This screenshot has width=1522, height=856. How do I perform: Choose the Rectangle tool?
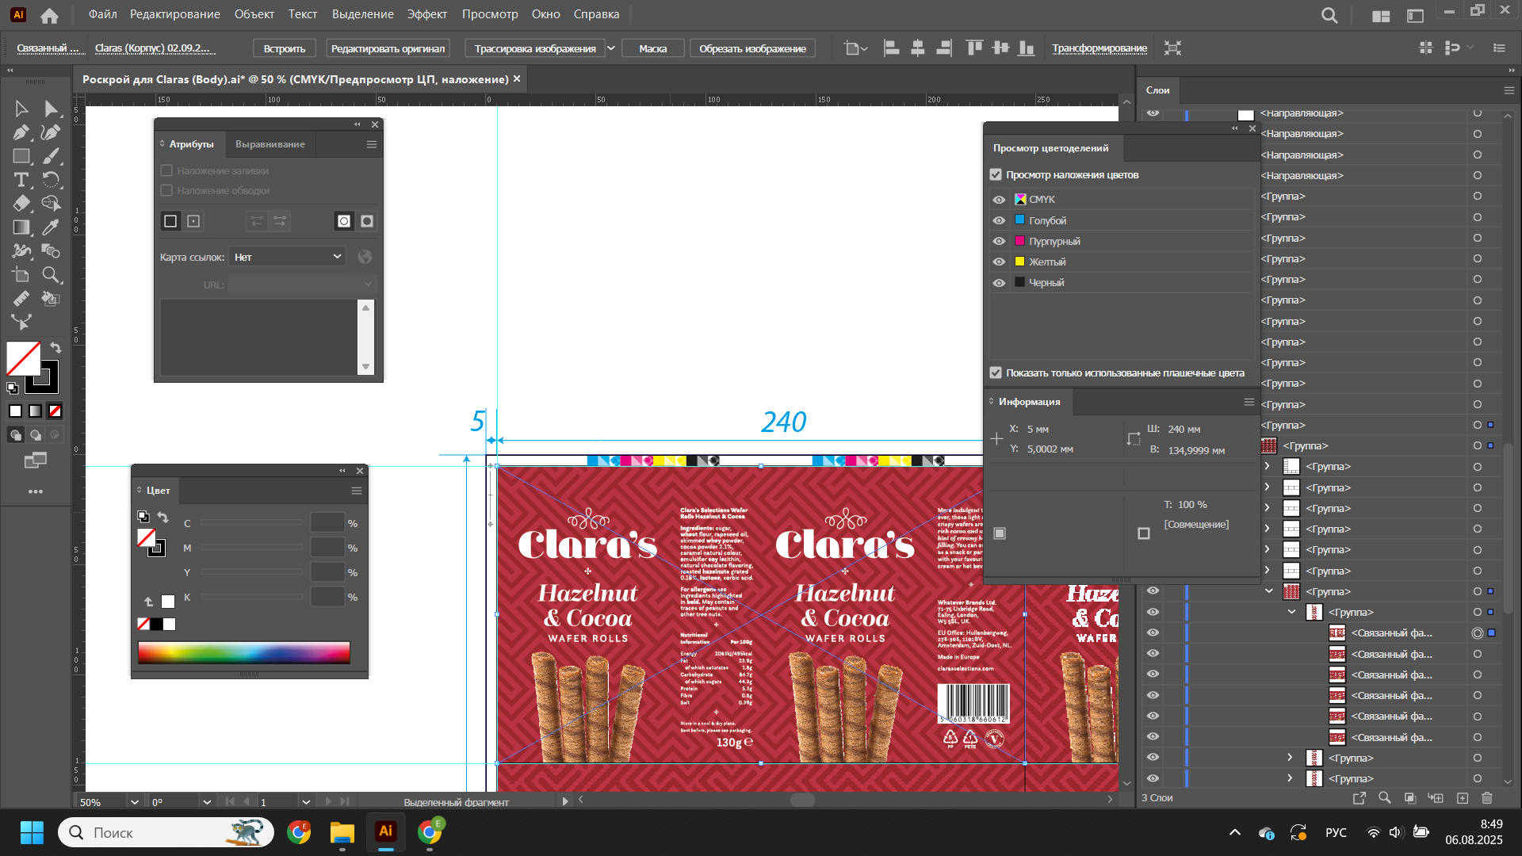(x=21, y=156)
